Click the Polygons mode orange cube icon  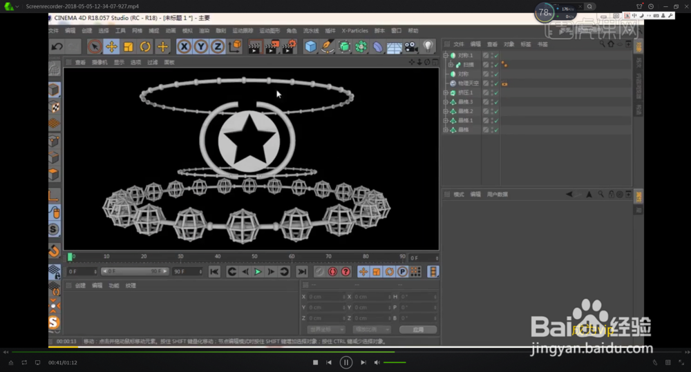54,175
